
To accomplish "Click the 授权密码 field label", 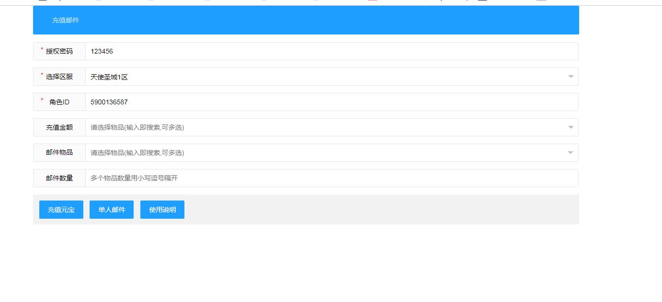I will point(59,51).
